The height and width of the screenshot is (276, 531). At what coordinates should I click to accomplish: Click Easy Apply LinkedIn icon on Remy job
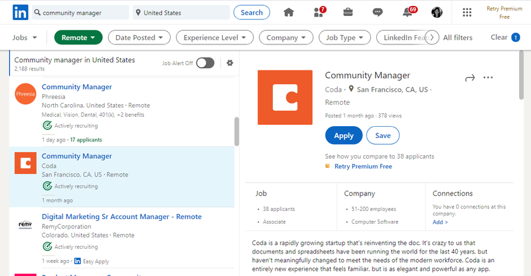(x=78, y=261)
